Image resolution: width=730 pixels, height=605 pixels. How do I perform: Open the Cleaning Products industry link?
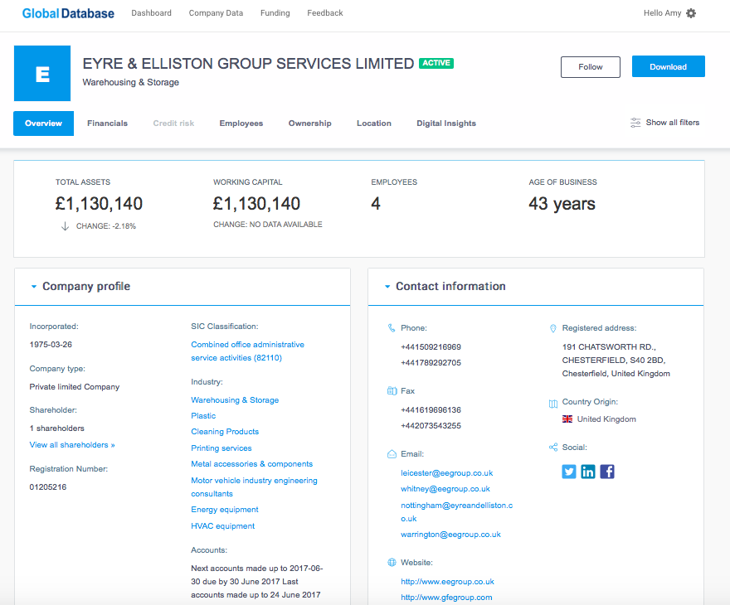(225, 432)
